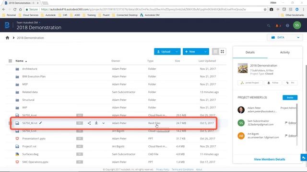The height and width of the screenshot is (172, 307).
Task: Download the S6750_M.rvt file
Action: [96, 123]
